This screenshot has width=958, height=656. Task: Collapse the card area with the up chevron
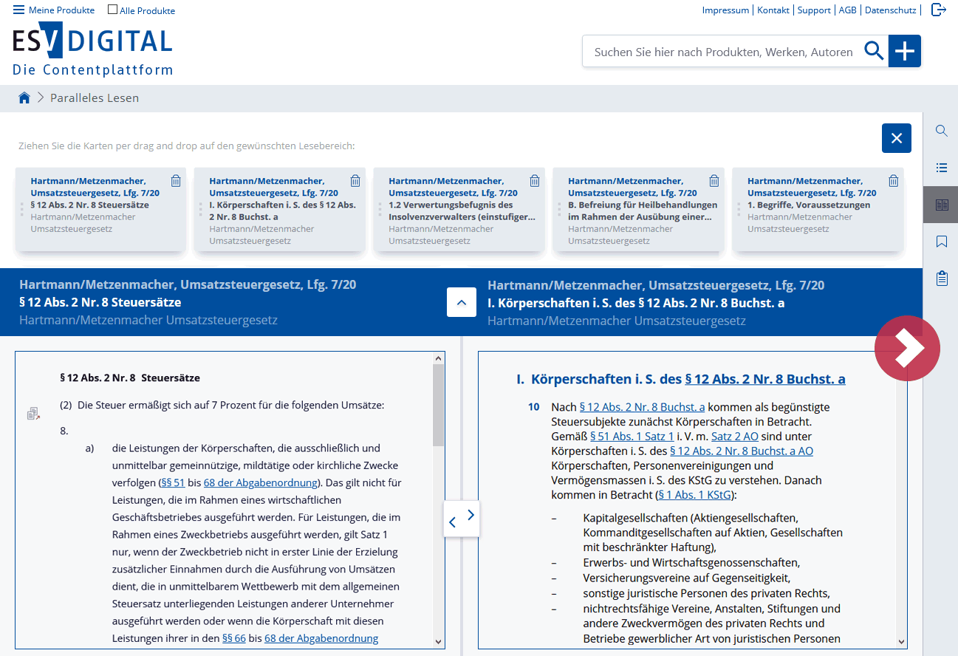pyautogui.click(x=462, y=302)
